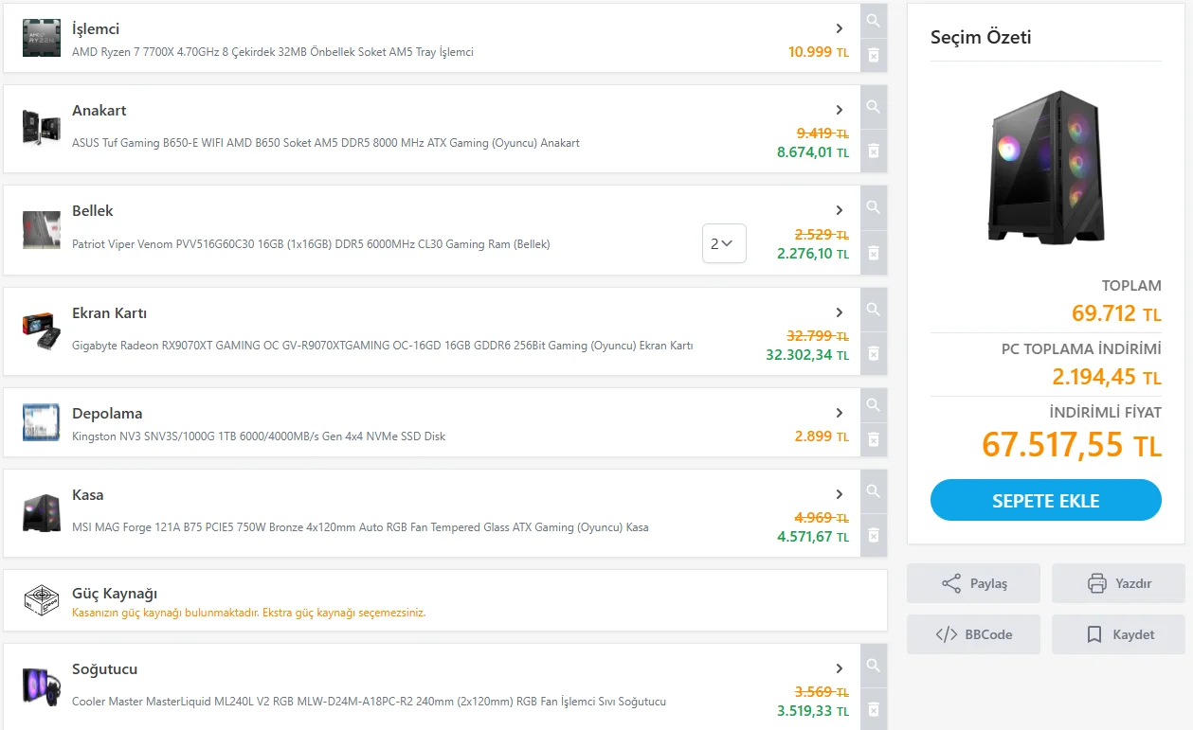Delete the İşlemci component with trash icon
The width and height of the screenshot is (1193, 730).
(x=874, y=55)
